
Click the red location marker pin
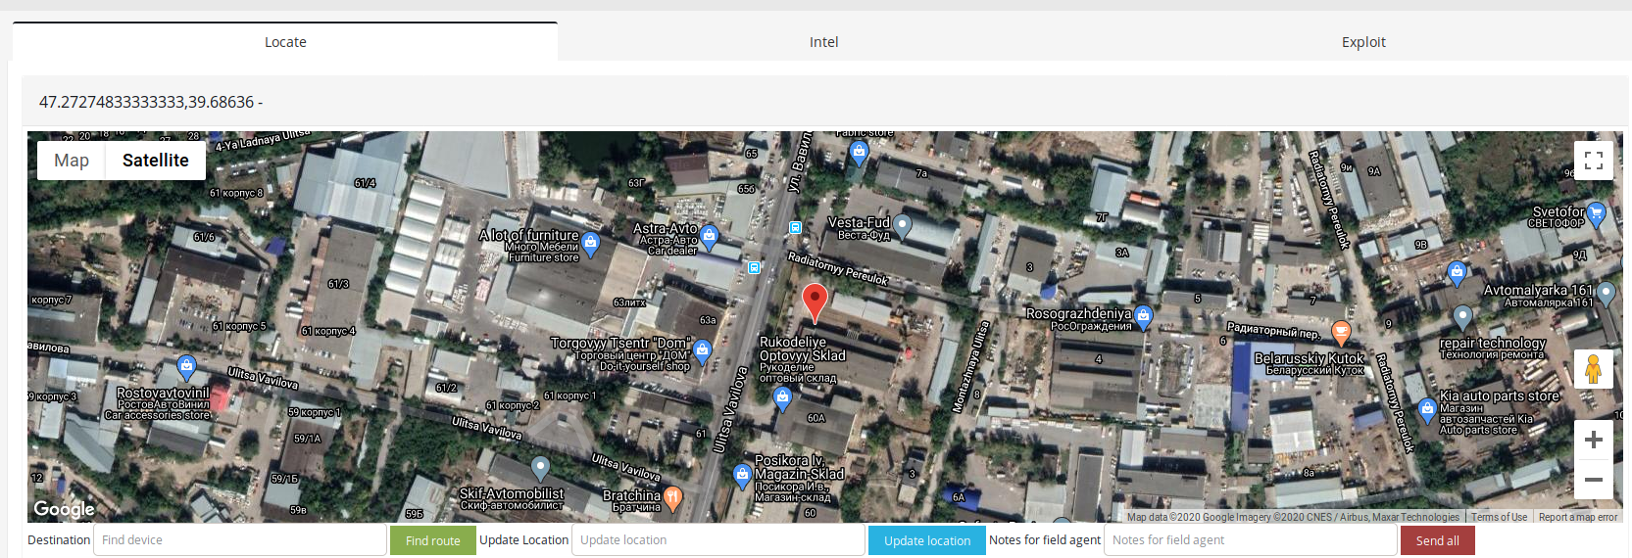[815, 303]
